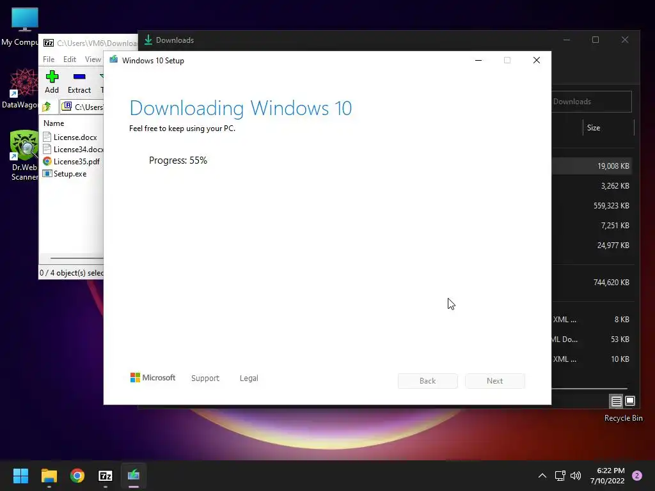The width and height of the screenshot is (655, 491).
Task: Click the Back button in Setup
Action: coord(428,381)
